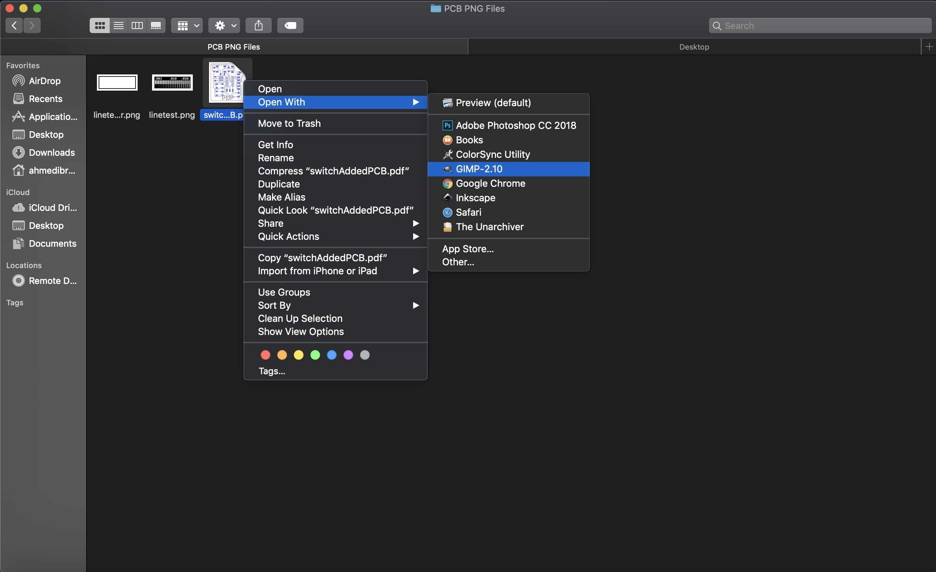The height and width of the screenshot is (572, 936).
Task: Apply the purple tag color
Action: 348,355
